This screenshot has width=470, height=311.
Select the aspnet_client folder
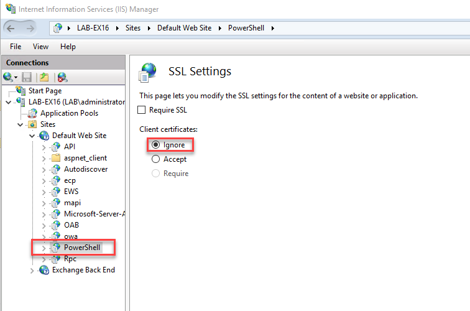pyautogui.click(x=85, y=158)
